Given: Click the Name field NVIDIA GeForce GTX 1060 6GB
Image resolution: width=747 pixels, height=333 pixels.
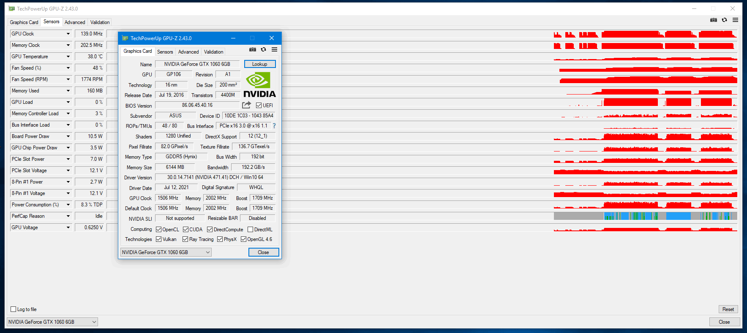Looking at the screenshot, I should [197, 64].
